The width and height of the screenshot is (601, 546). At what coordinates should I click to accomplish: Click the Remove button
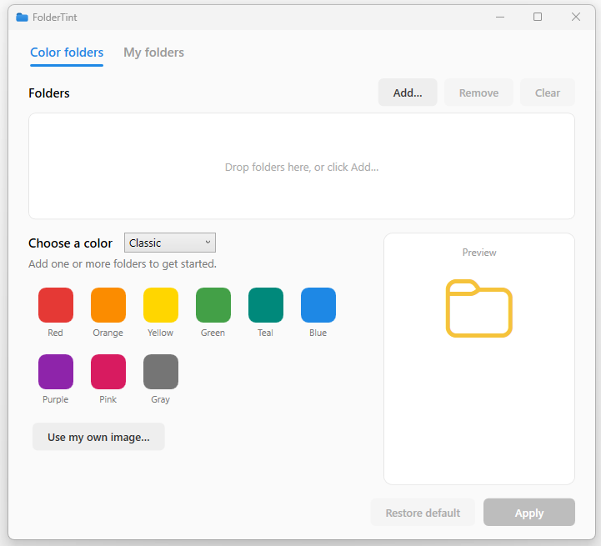pos(478,93)
